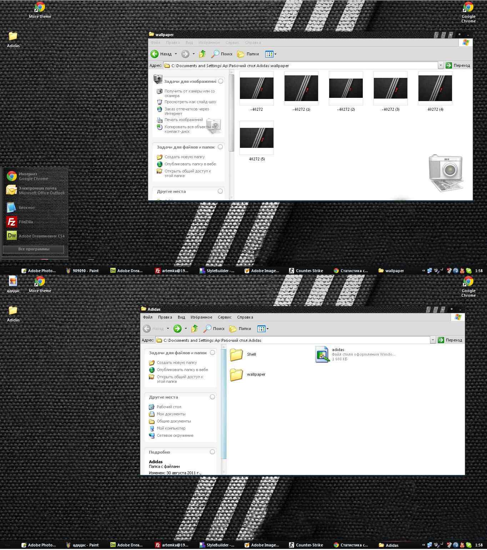The height and width of the screenshot is (550, 487).
Task: Collapse Другие места section in wallpaper window
Action: point(220,191)
